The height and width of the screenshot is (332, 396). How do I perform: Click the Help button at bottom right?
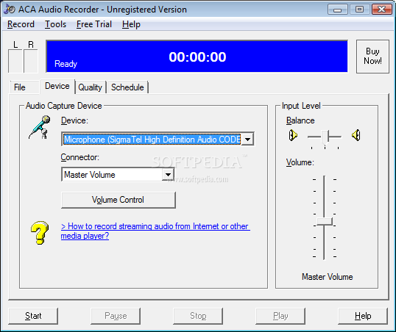tap(363, 316)
